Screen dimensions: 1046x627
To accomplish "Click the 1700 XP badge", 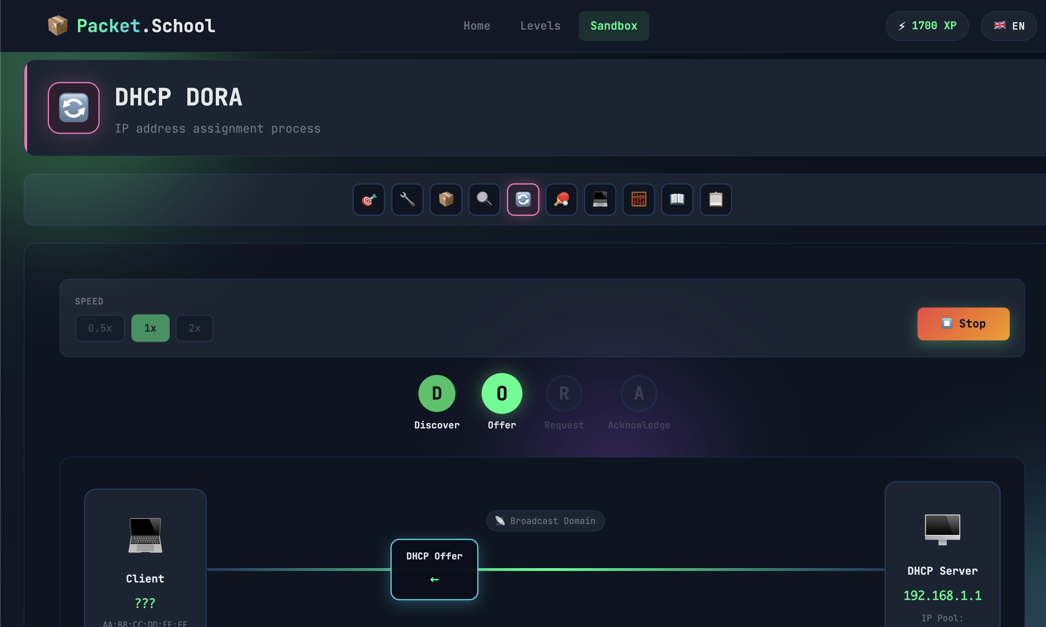I will click(x=927, y=26).
